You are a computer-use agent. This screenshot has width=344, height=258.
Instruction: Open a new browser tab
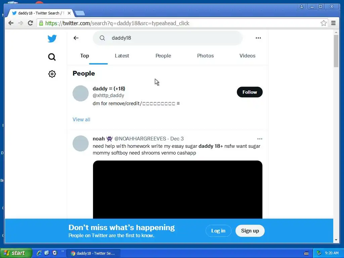click(80, 13)
